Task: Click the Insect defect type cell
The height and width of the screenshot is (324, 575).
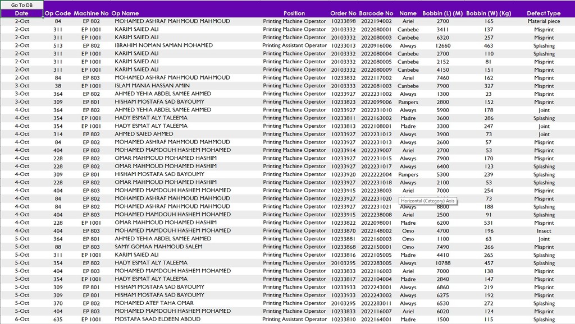Action: tap(544, 230)
